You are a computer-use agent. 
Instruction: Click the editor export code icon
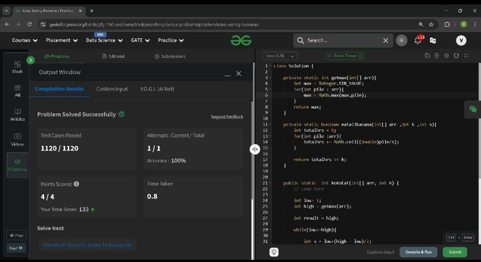point(437,56)
